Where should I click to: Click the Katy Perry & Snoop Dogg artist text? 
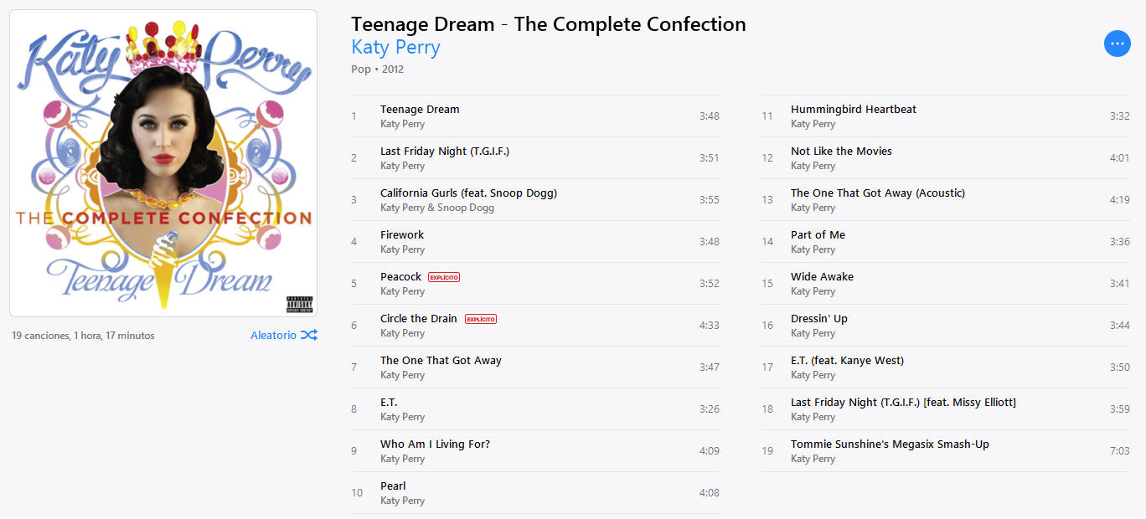pyautogui.click(x=437, y=208)
